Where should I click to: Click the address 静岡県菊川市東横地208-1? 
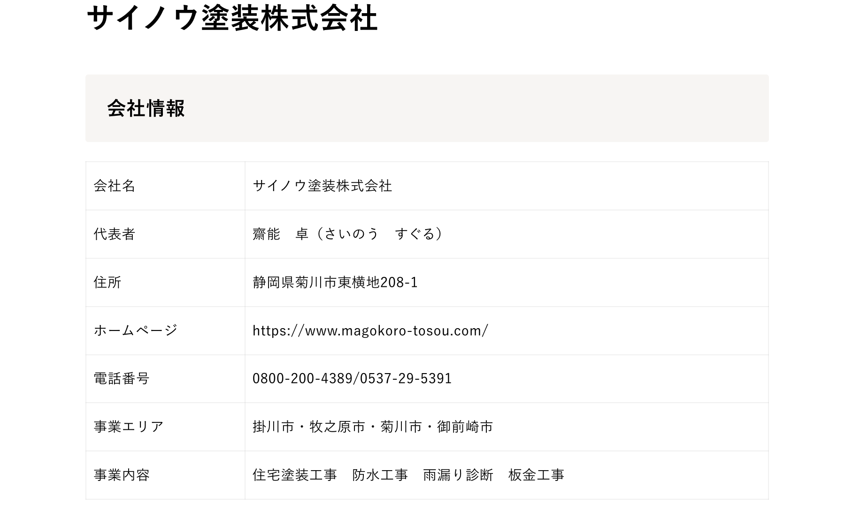[x=335, y=282]
